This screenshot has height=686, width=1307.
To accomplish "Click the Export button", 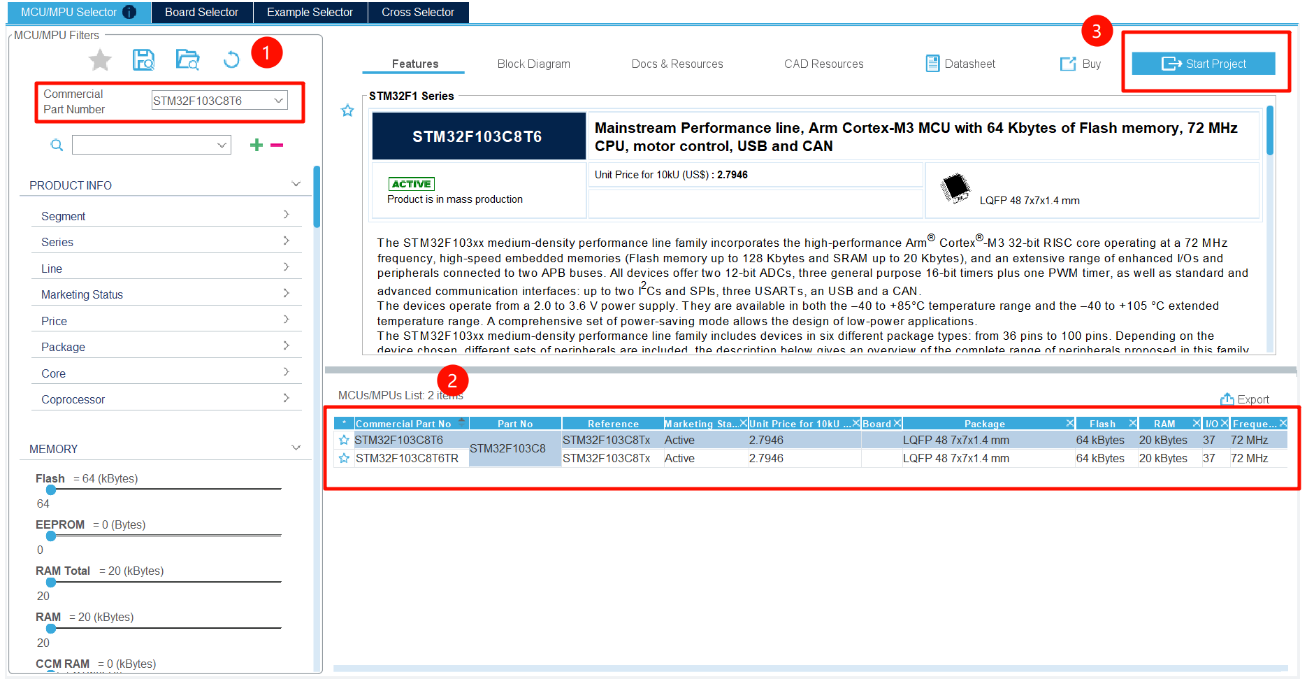I will pos(1244,399).
